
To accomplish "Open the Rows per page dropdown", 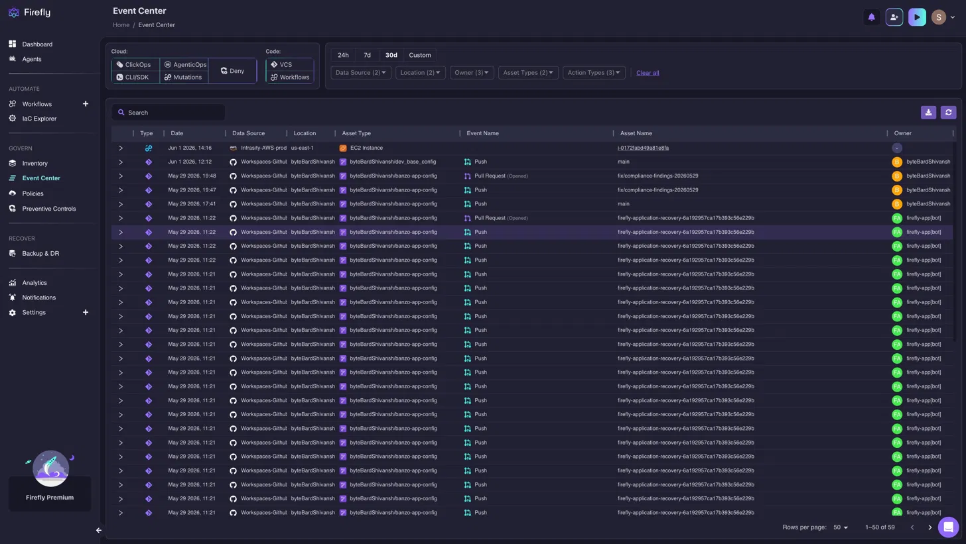I will click(x=841, y=527).
